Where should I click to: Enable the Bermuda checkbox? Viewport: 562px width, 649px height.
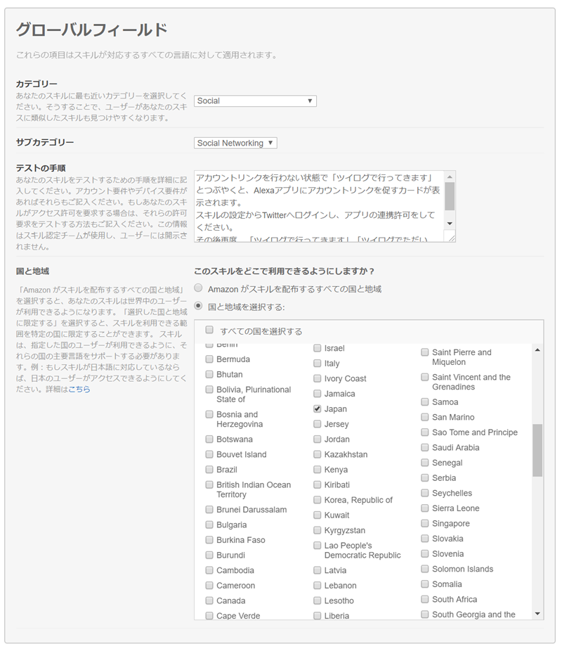[x=209, y=359]
